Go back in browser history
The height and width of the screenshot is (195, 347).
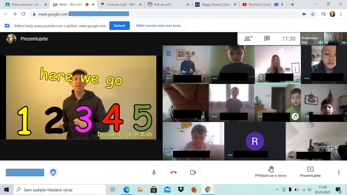click(6, 14)
